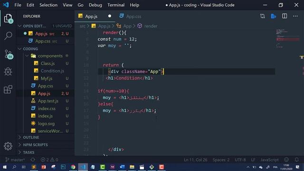
Task: Open errors and warnings count in status bar
Action: (49, 160)
